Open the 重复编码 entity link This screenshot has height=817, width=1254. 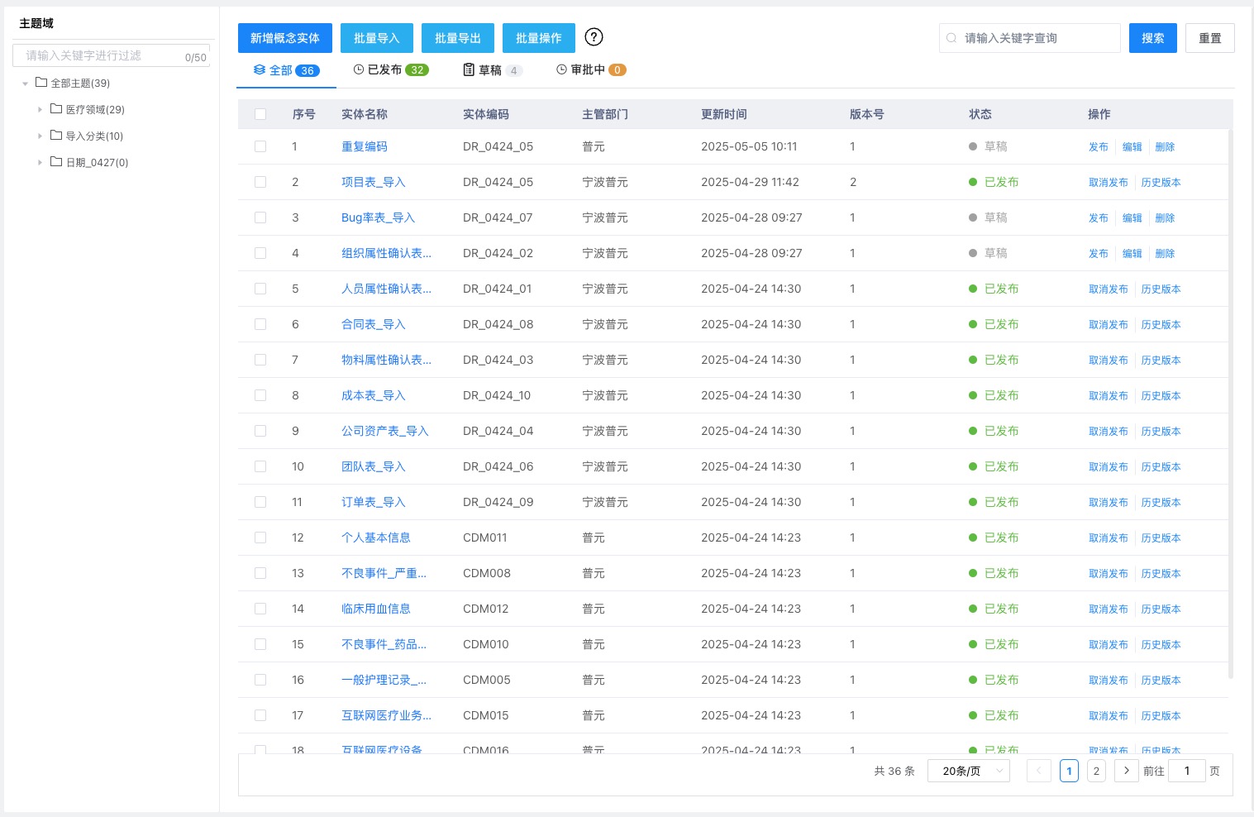365,146
